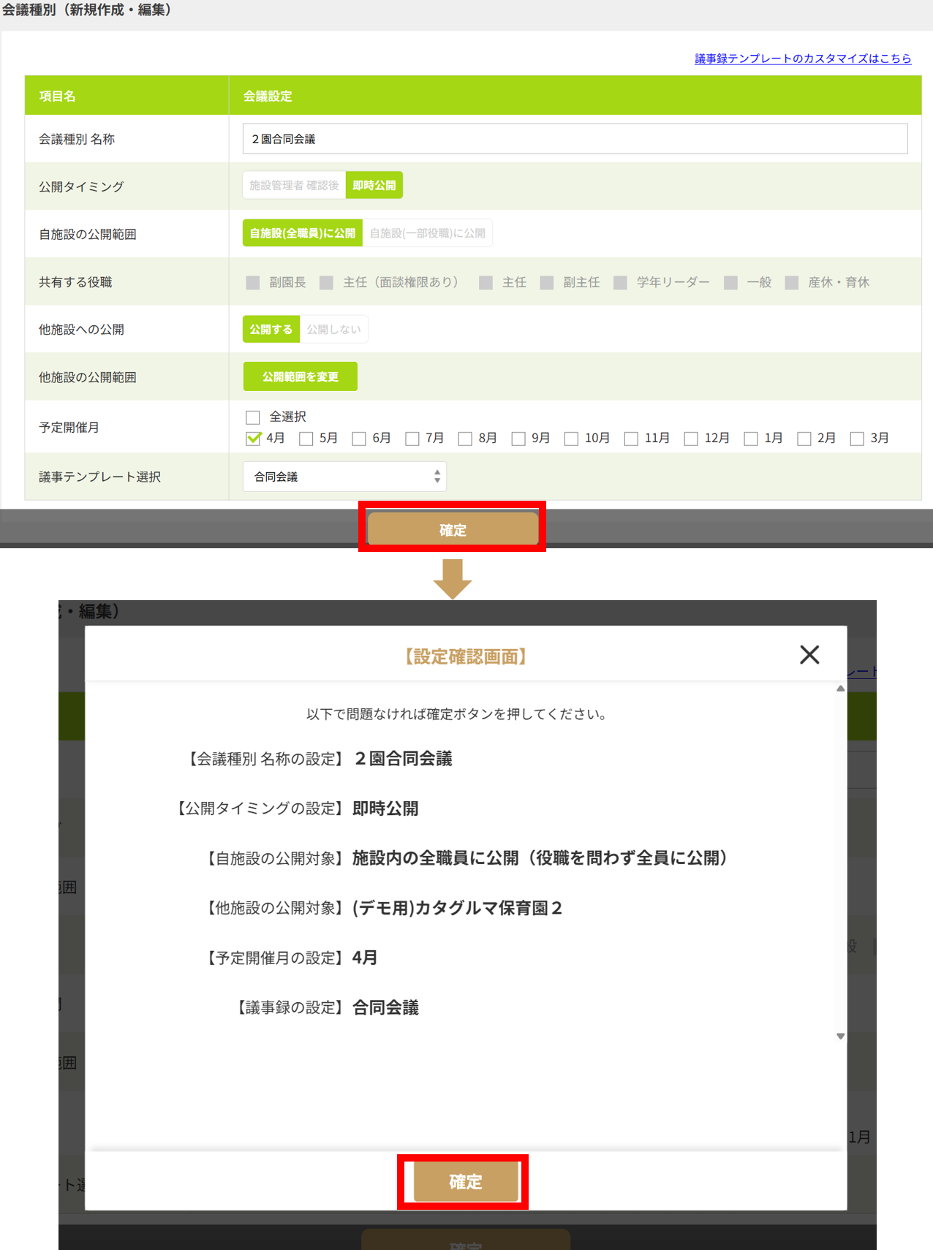Check the 一般 role checkbox
The height and width of the screenshot is (1250, 933).
click(730, 283)
